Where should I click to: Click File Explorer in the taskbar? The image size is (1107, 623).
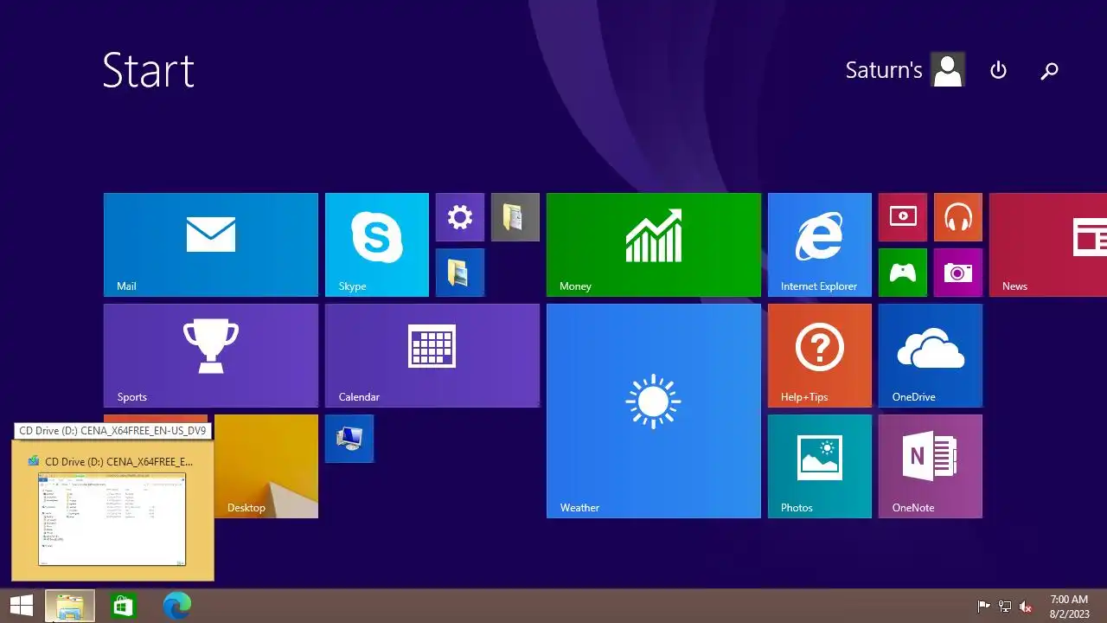[70, 606]
